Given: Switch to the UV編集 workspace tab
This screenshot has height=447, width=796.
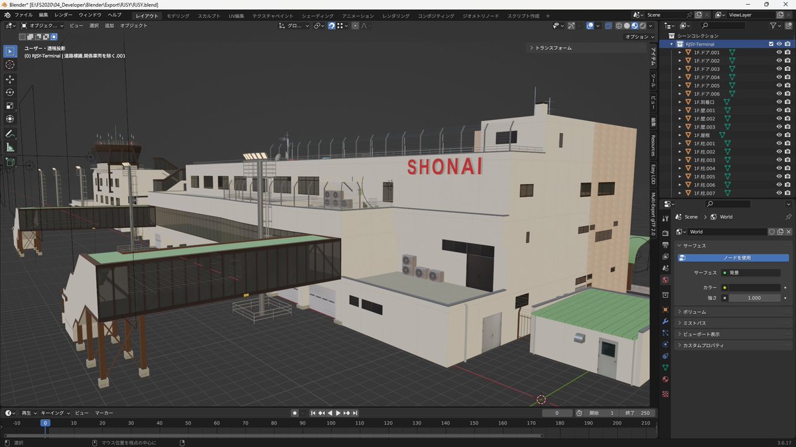Looking at the screenshot, I should click(236, 15).
